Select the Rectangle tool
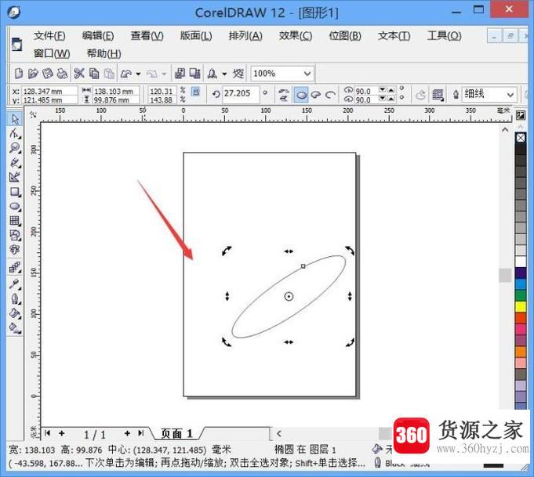 click(15, 192)
